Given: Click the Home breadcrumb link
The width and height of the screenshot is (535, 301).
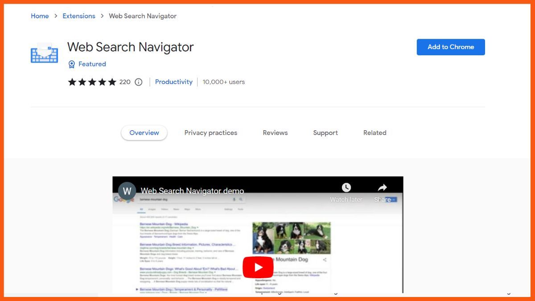Looking at the screenshot, I should tap(40, 16).
